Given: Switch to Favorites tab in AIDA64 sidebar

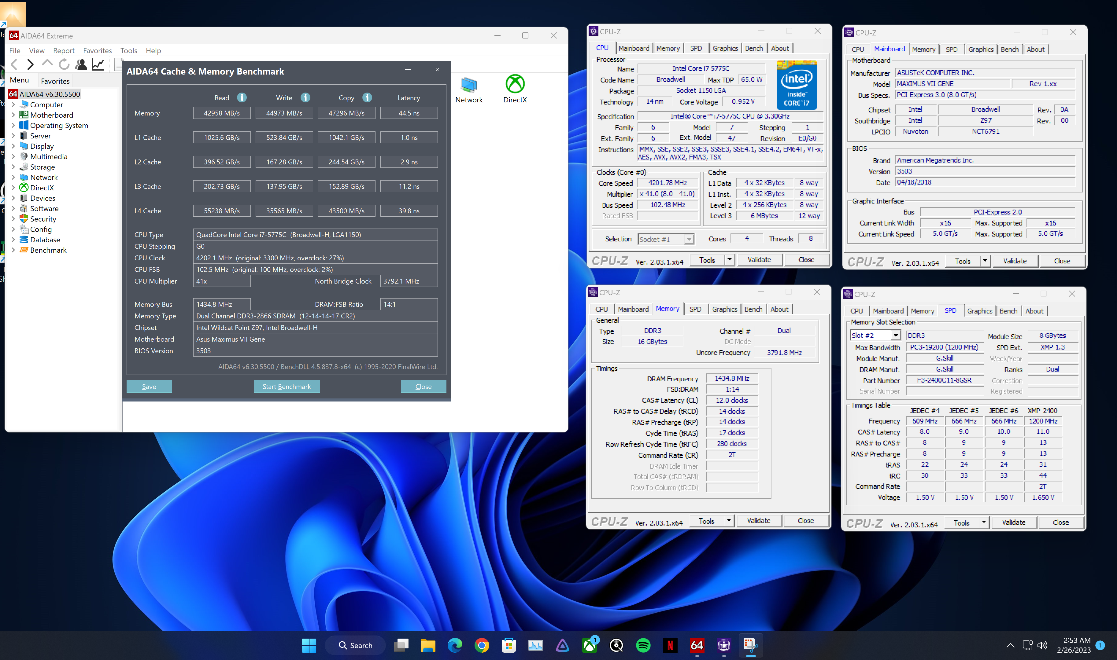Looking at the screenshot, I should 55,81.
